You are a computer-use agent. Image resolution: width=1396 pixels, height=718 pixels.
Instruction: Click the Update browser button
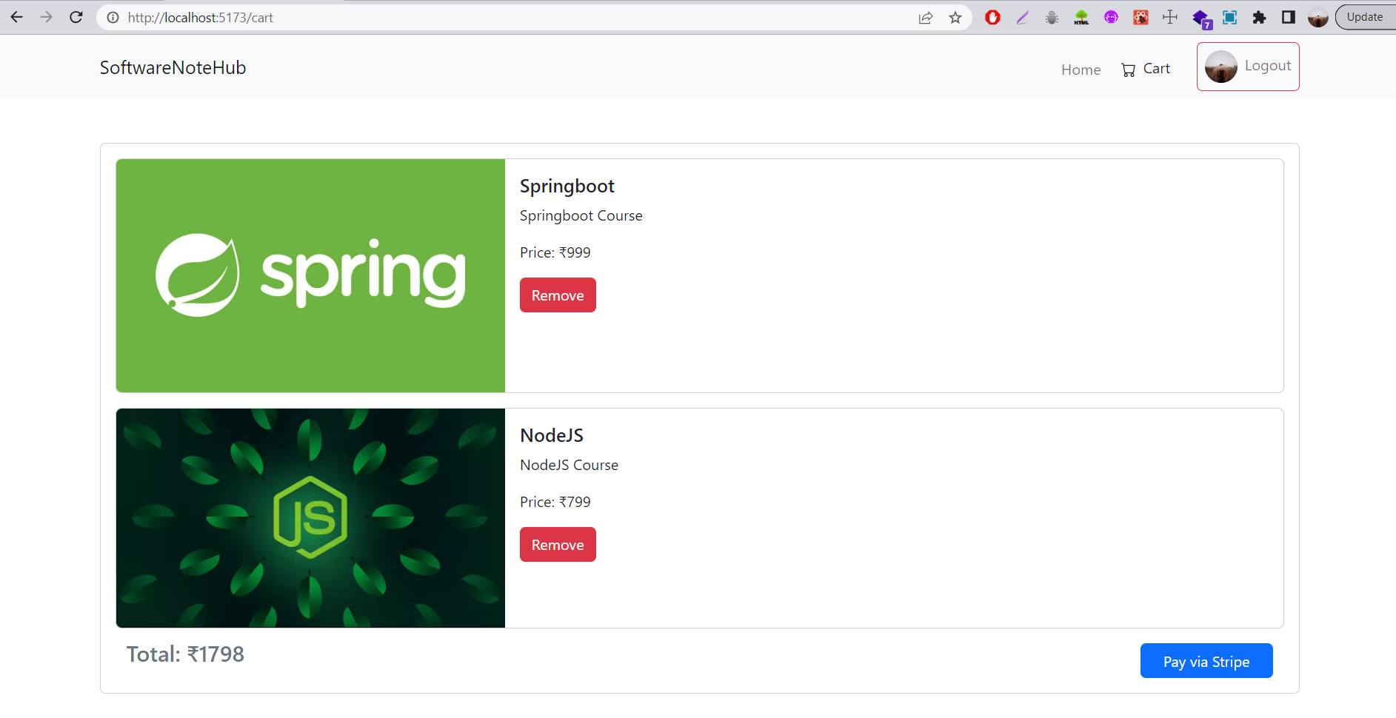[x=1365, y=17]
